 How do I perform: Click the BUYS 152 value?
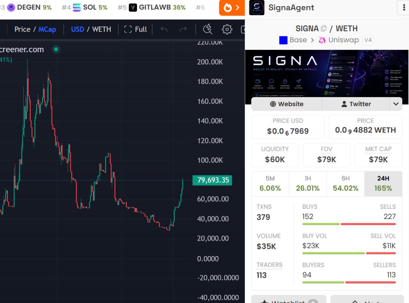point(308,217)
